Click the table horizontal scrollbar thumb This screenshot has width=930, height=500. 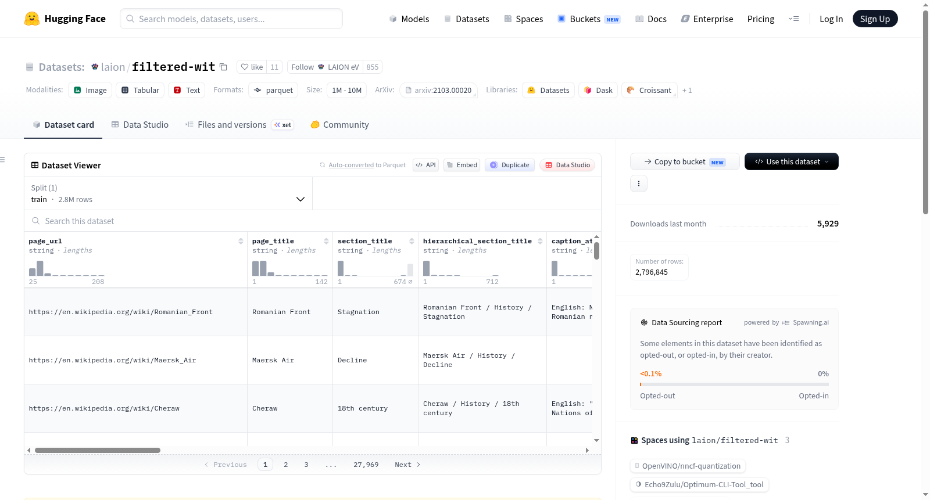point(98,450)
